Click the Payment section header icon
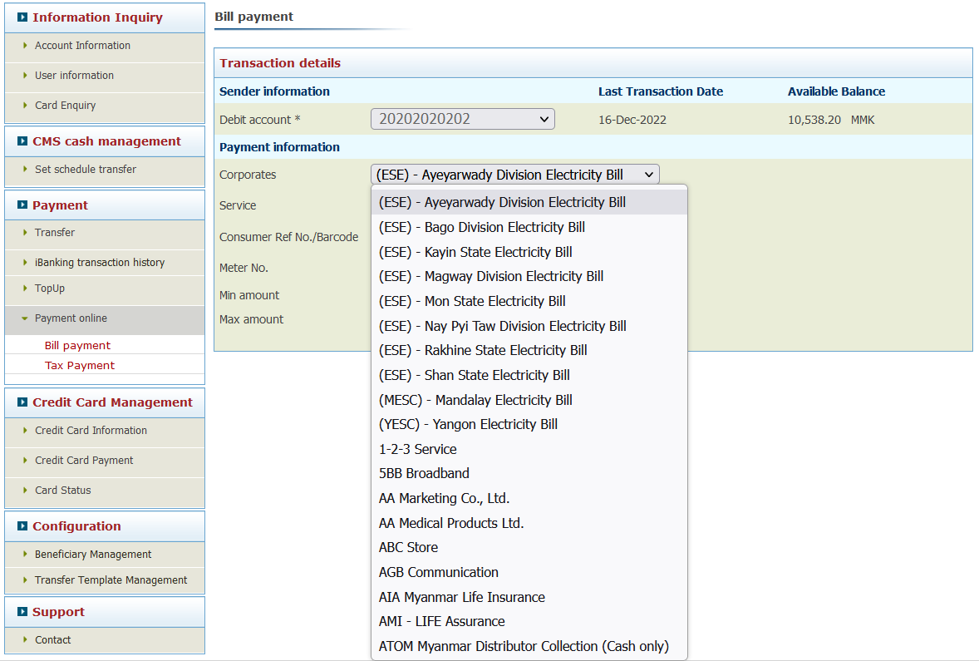979x661 pixels. click(22, 205)
